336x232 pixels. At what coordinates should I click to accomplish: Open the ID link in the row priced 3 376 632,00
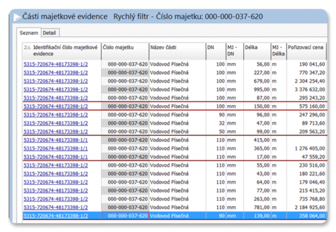coord(56,89)
